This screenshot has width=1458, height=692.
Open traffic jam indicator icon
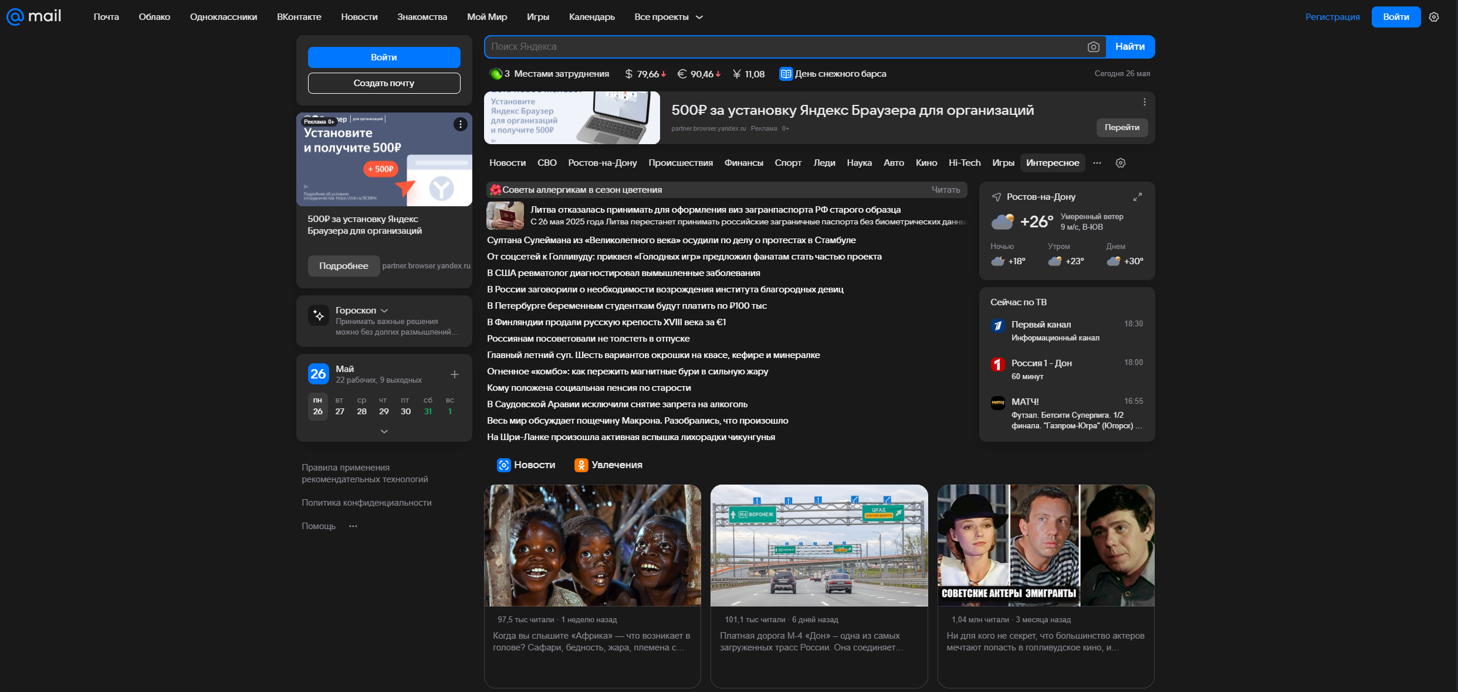tap(496, 74)
